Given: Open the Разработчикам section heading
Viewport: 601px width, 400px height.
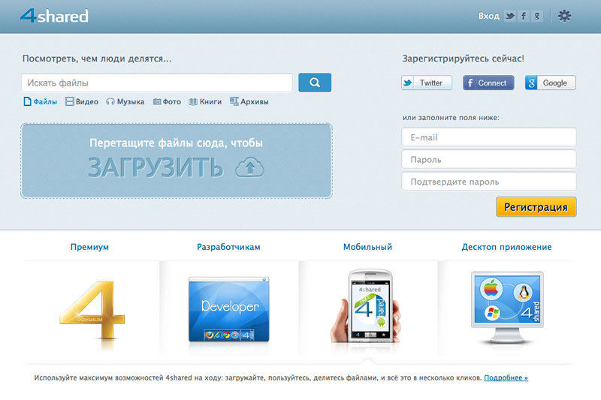Looking at the screenshot, I should pos(228,247).
